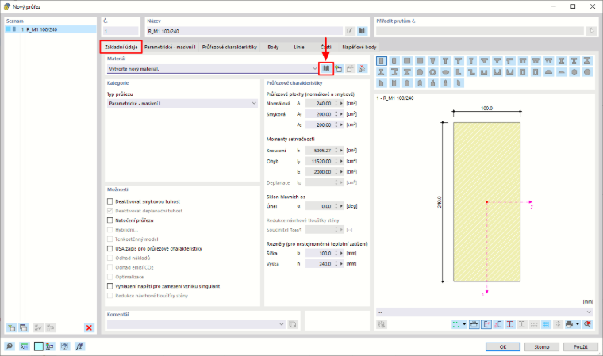Screen dimensions: 603x356
Task: Select the Z-shaped section icon
Action: point(471,72)
